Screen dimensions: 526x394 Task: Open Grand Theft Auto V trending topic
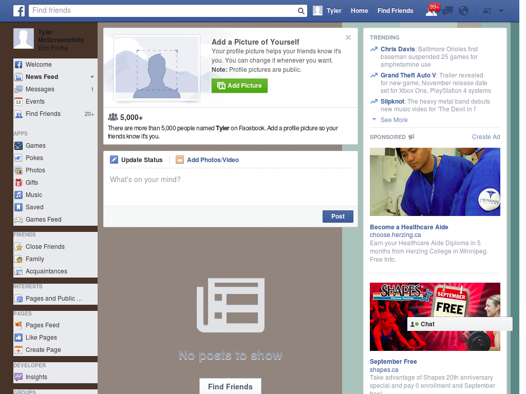[408, 75]
